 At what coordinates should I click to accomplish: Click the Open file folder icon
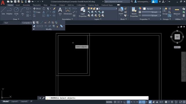pos(12,1)
